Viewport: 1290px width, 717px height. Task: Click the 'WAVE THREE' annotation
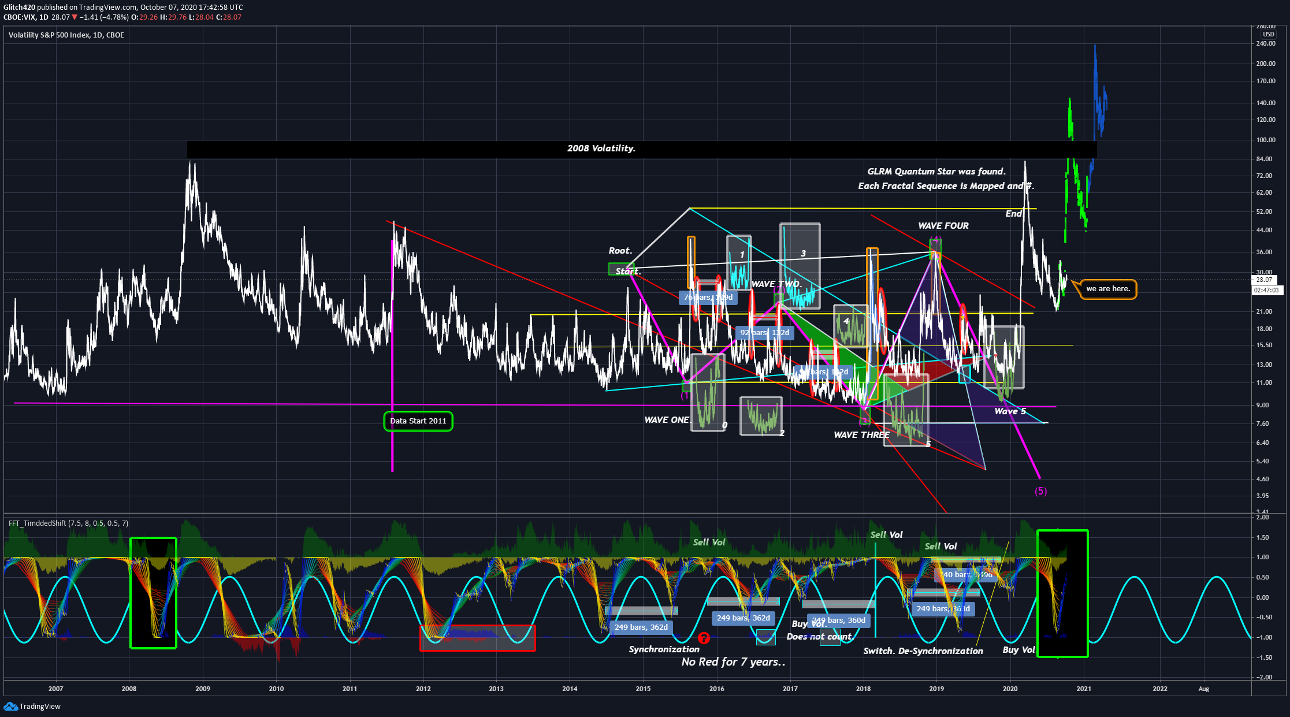pyautogui.click(x=861, y=435)
